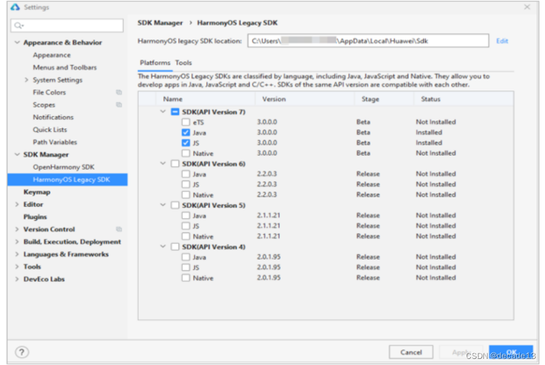
Task: Click the Apply button
Action: click(x=461, y=352)
